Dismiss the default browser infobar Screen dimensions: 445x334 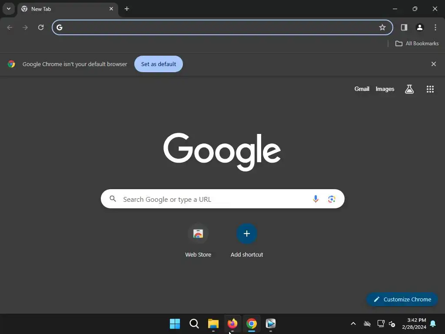coord(433,64)
